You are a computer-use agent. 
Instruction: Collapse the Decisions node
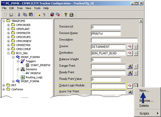[x=18, y=69]
